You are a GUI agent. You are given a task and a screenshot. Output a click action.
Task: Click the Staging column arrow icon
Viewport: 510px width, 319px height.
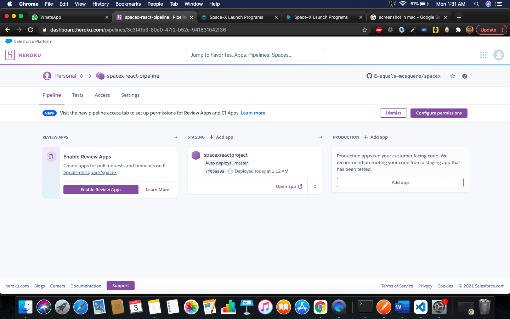321,137
